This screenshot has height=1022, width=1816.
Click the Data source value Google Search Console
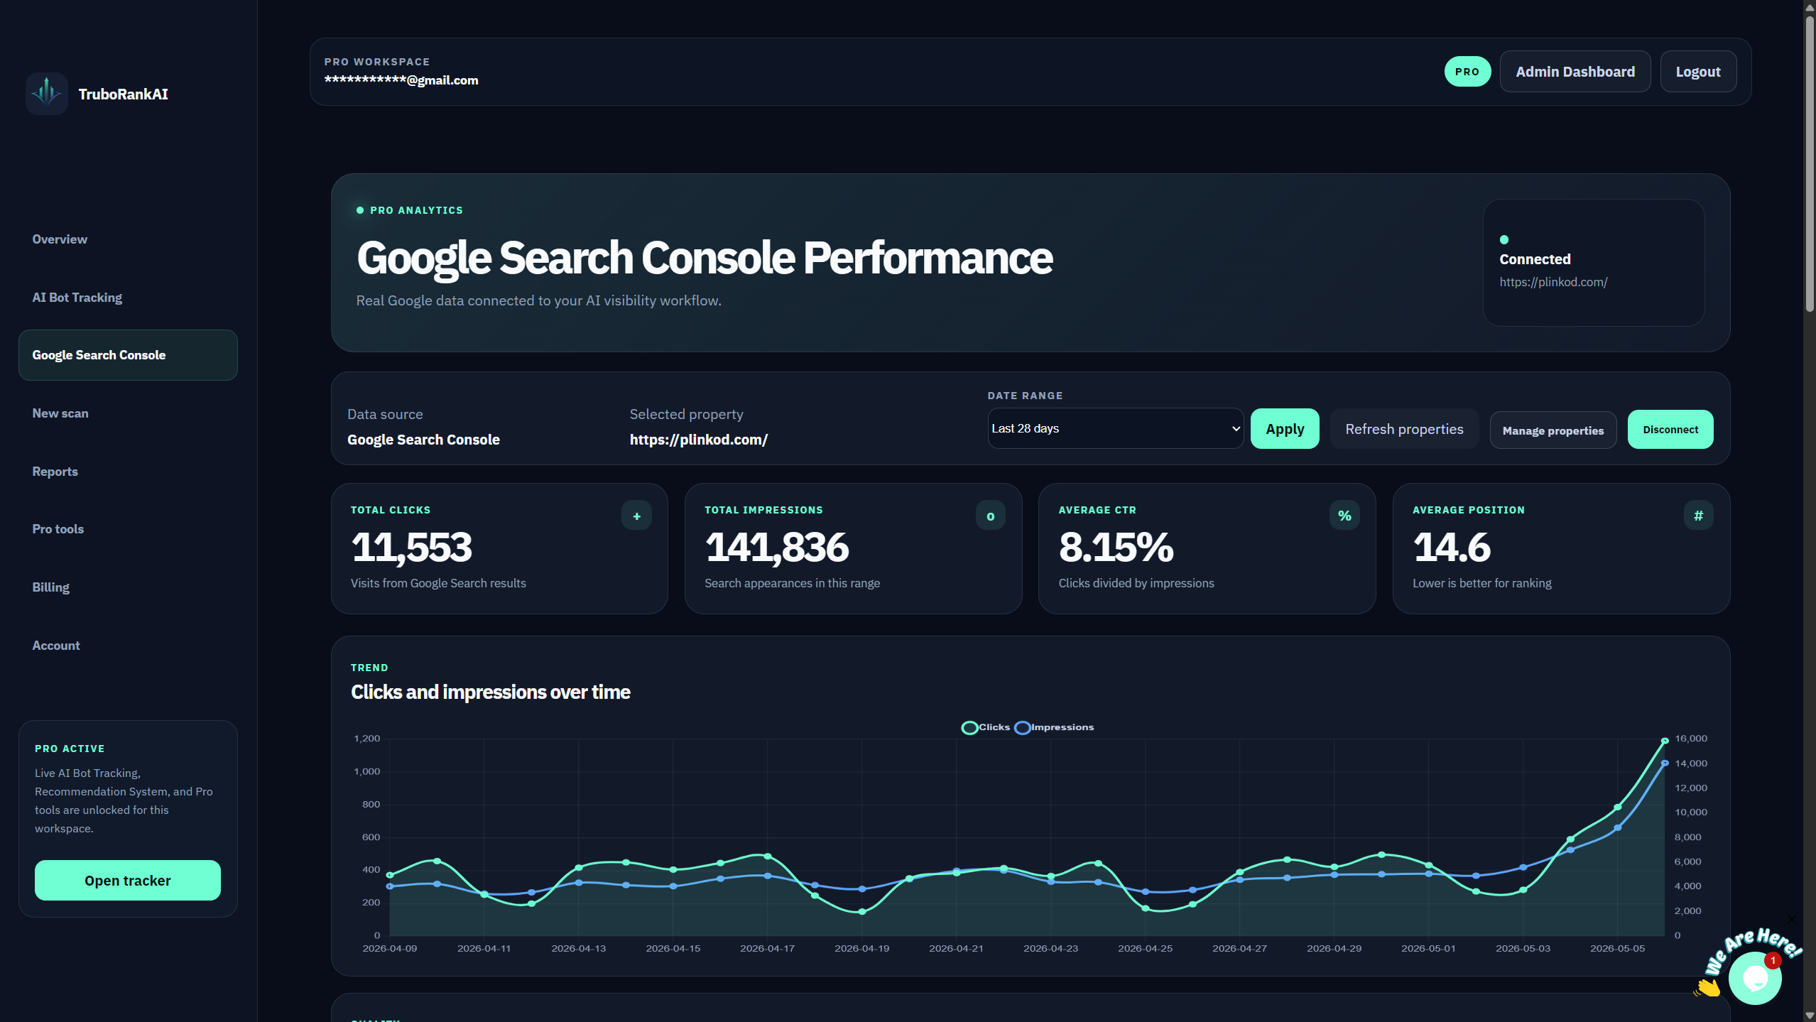tap(423, 440)
